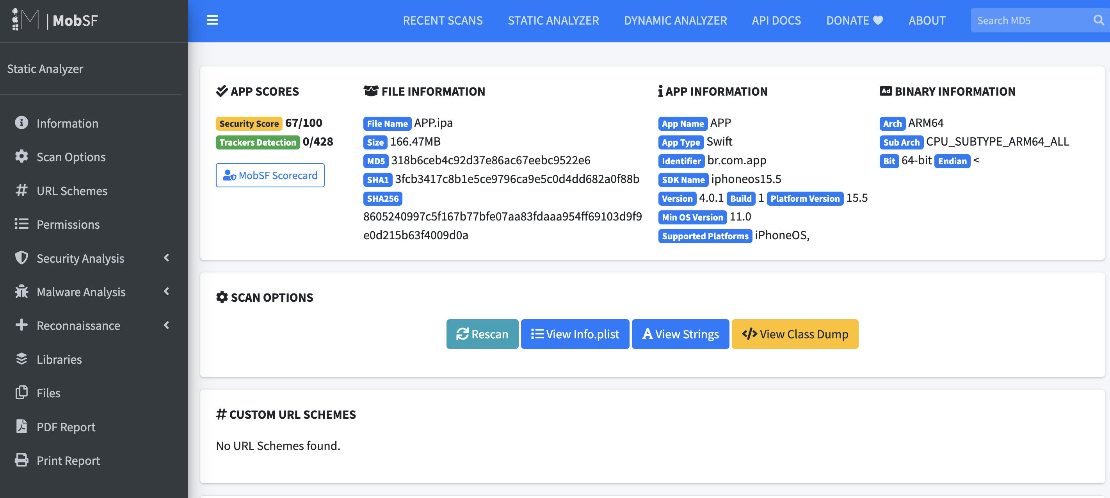The height and width of the screenshot is (498, 1110).
Task: Click View Info.plist button
Action: 575,334
